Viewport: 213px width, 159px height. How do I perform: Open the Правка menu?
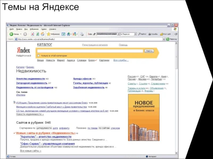coord(19,29)
